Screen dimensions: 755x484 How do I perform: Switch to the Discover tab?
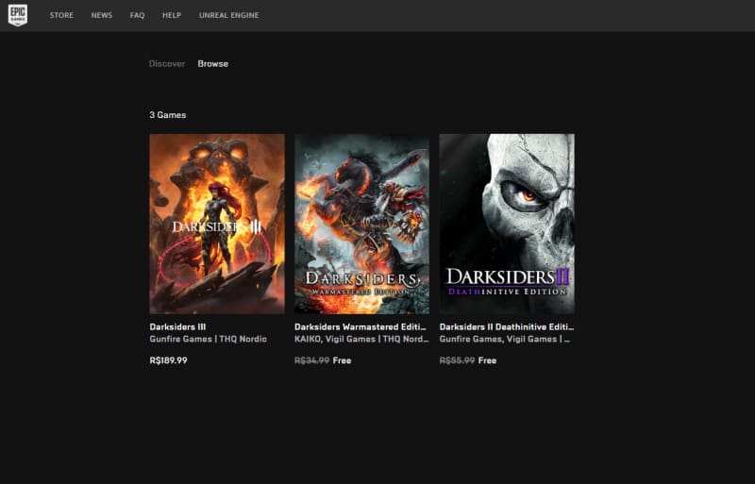pos(167,63)
